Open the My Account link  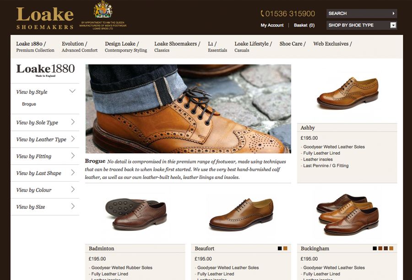coord(272,25)
